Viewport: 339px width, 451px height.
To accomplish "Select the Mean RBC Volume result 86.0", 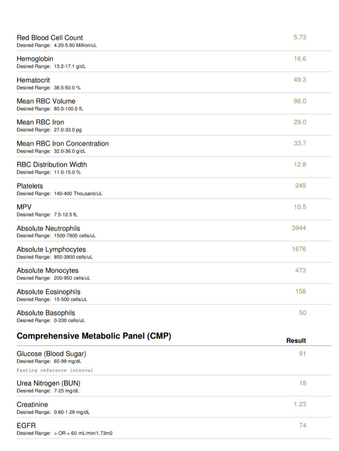I will click(300, 101).
